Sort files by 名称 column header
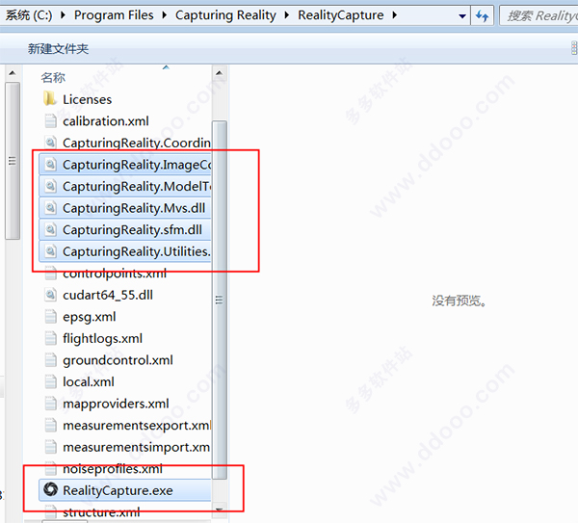The image size is (578, 523). click(53, 77)
